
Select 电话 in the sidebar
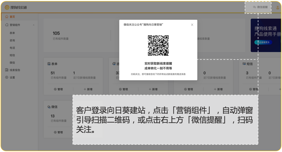pos(12,48)
